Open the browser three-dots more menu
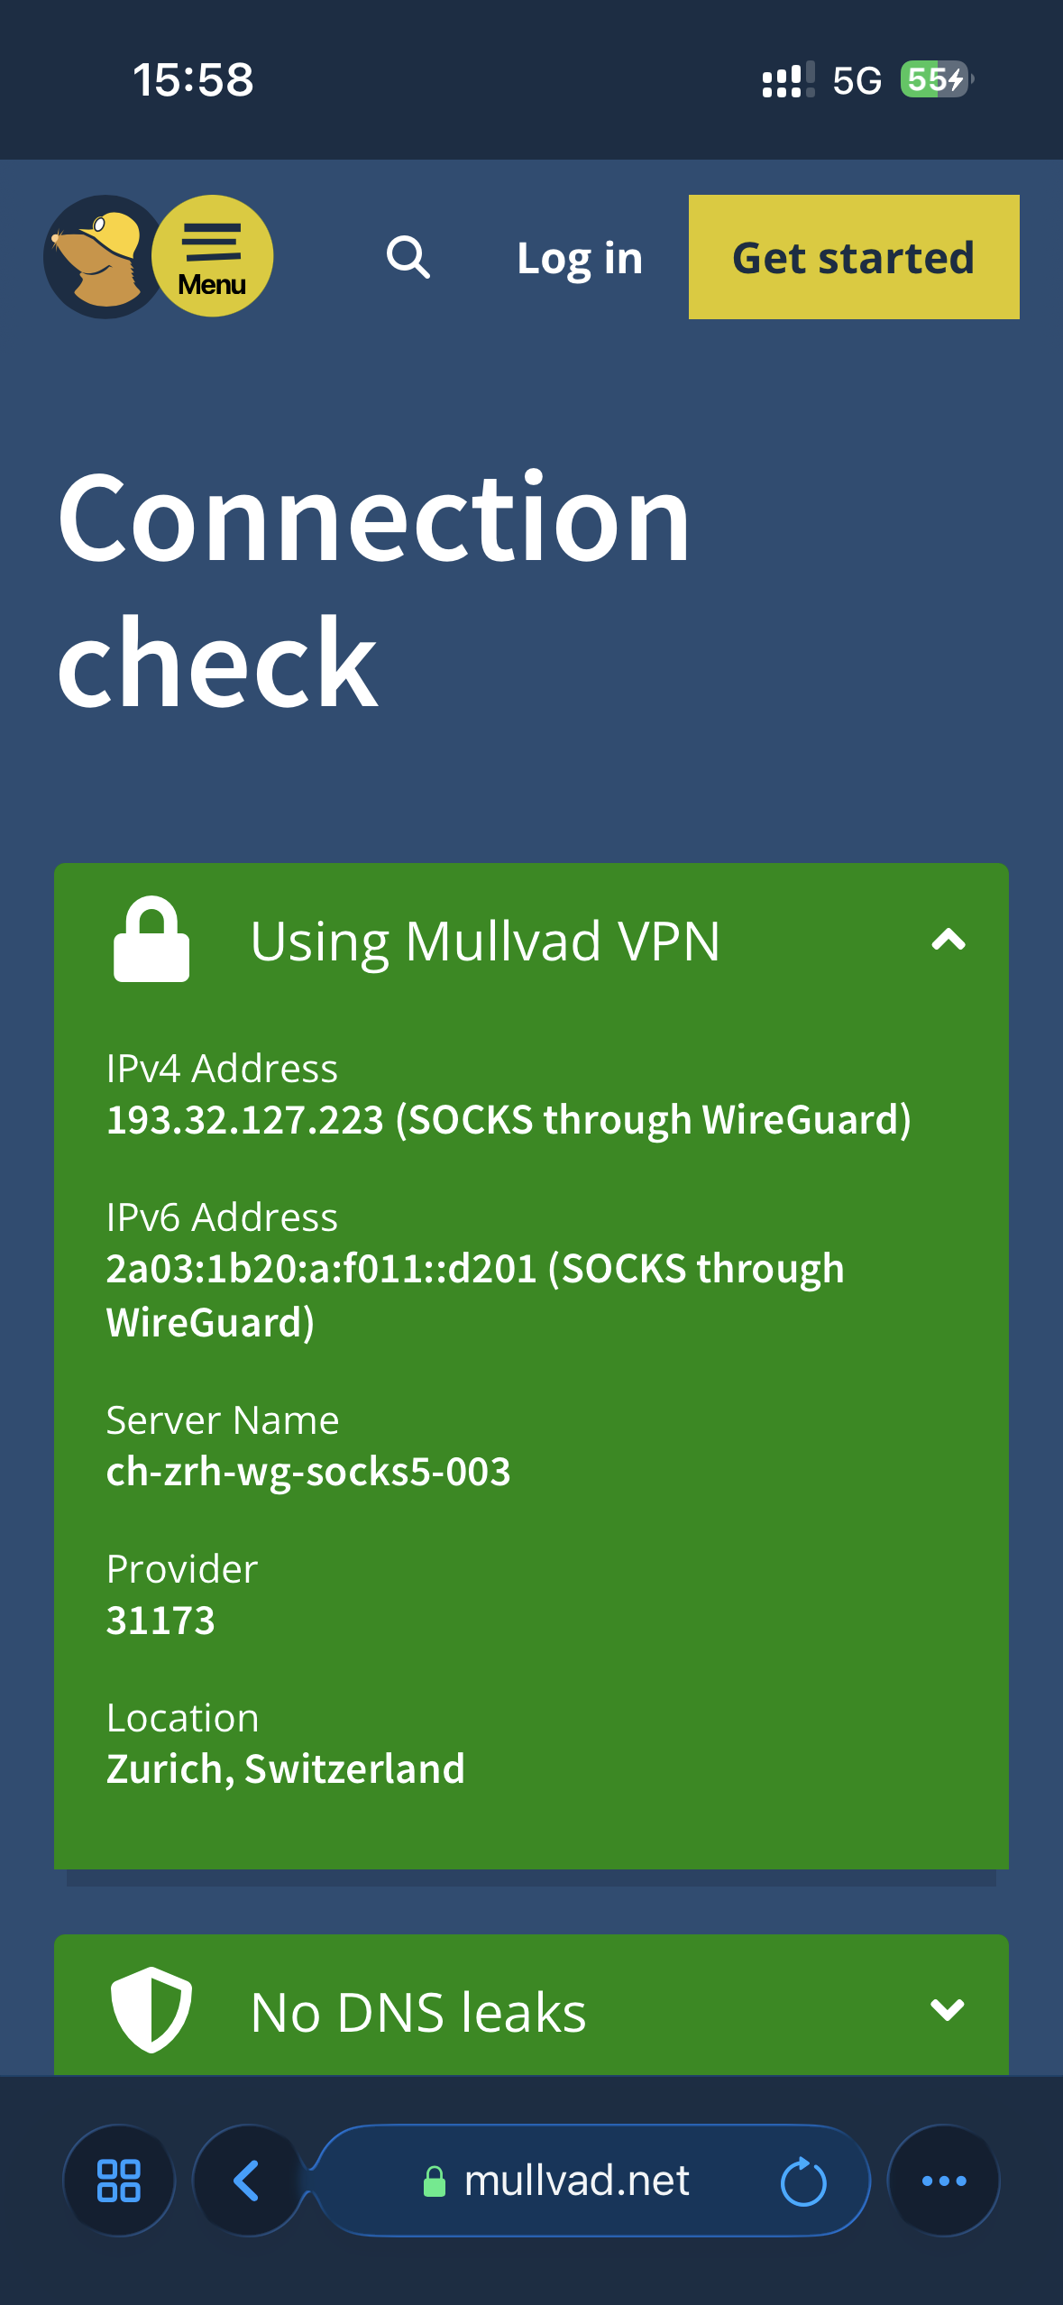Screen dimensions: 1063x2305 pyautogui.click(x=944, y=2181)
